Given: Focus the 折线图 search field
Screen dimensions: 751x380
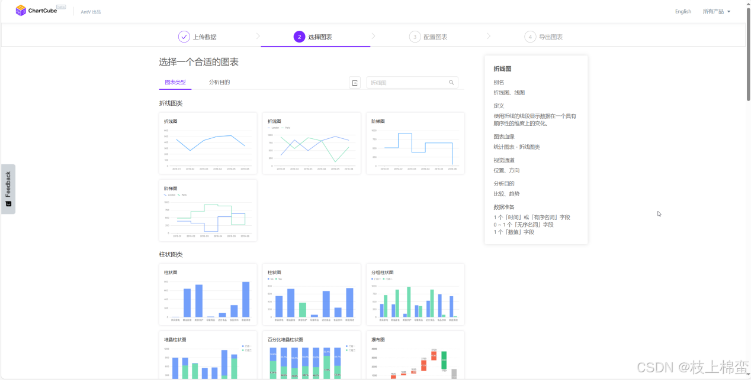Looking at the screenshot, I should (412, 83).
